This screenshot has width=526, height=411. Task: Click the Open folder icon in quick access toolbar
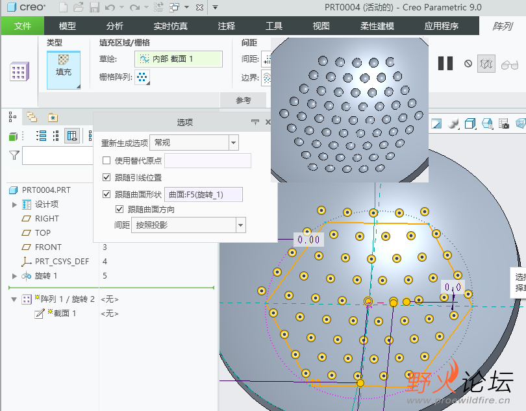(x=78, y=7)
